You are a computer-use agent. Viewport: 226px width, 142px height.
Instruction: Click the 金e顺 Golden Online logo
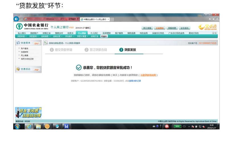tap(208, 27)
